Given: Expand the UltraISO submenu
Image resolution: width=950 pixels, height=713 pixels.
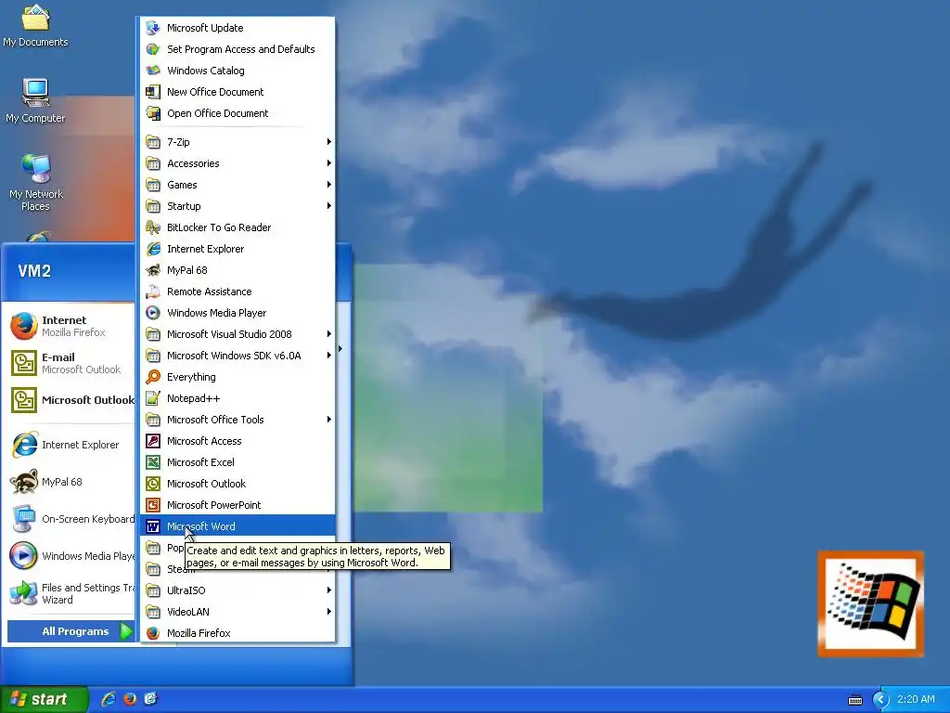Looking at the screenshot, I should click(237, 590).
